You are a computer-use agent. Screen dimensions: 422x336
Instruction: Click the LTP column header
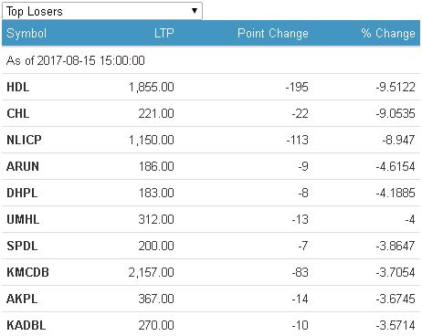pyautogui.click(x=164, y=33)
